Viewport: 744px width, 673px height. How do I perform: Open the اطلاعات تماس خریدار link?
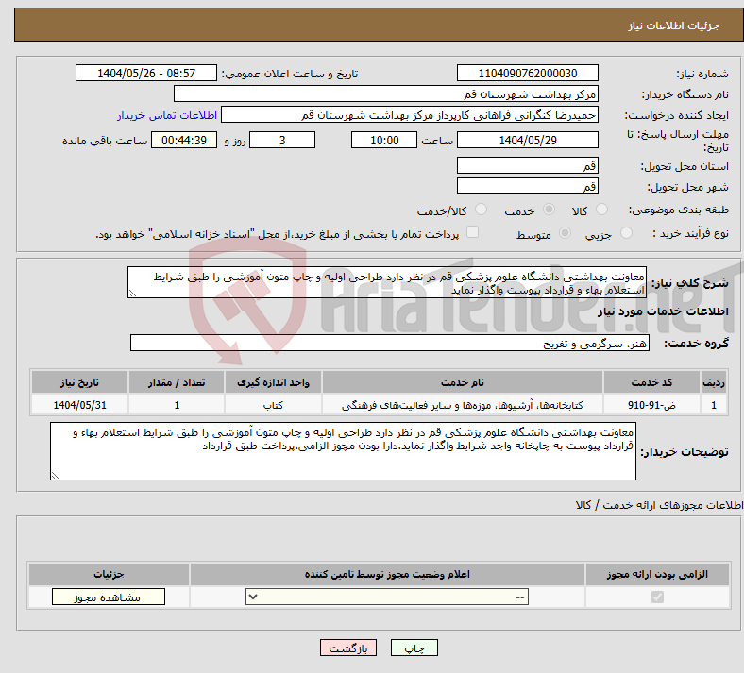pyautogui.click(x=167, y=115)
